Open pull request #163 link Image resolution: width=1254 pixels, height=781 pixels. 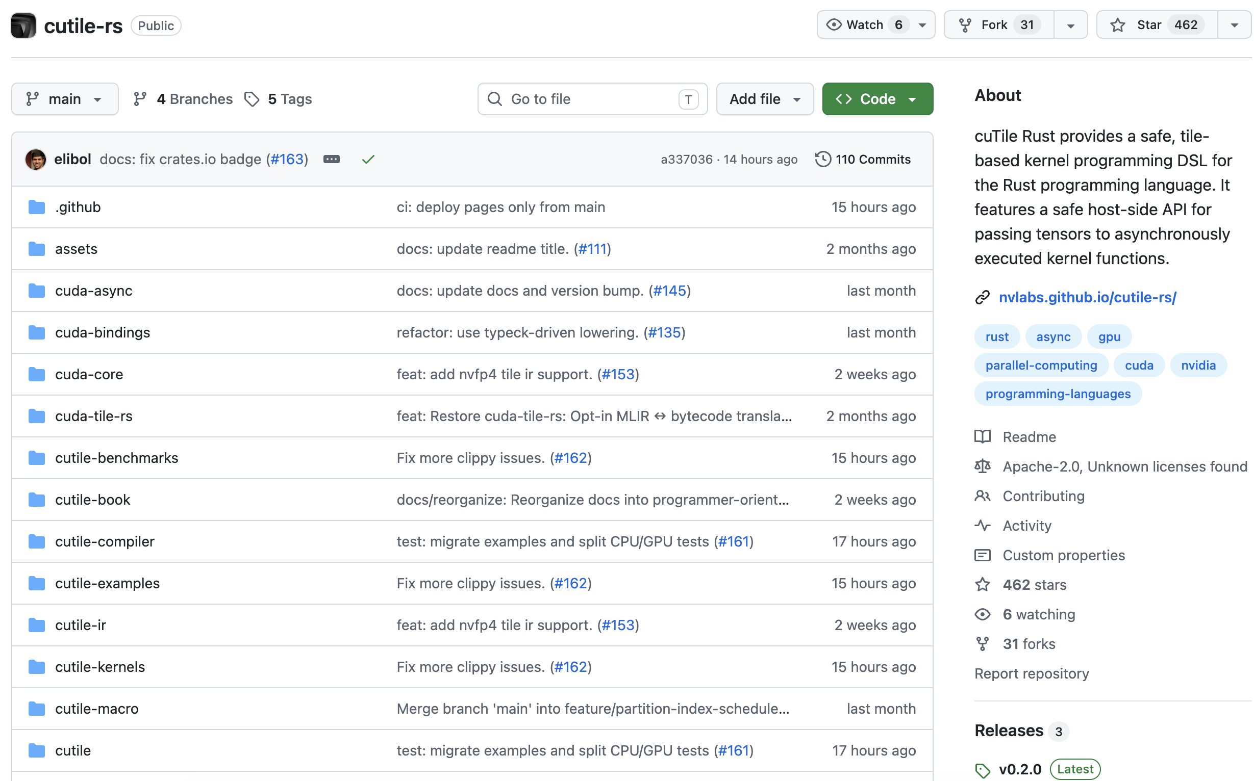(x=287, y=159)
